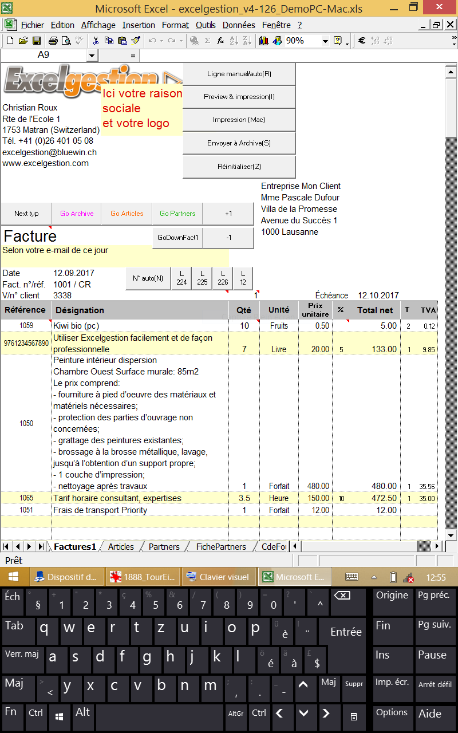Apply the euro currency format icon
The width and height of the screenshot is (458, 733).
[362, 41]
